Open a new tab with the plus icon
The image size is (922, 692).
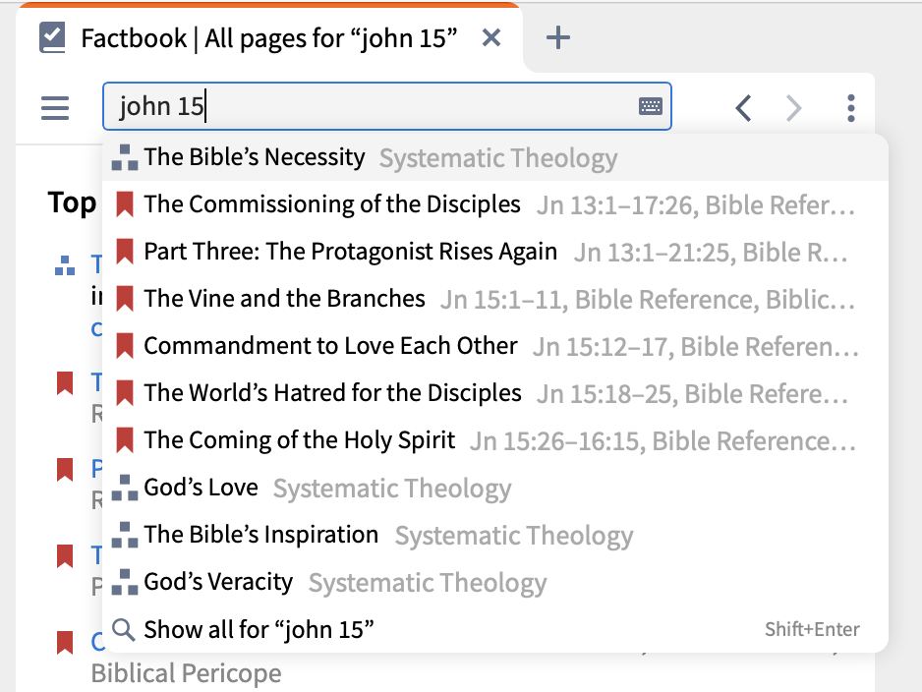pos(557,38)
